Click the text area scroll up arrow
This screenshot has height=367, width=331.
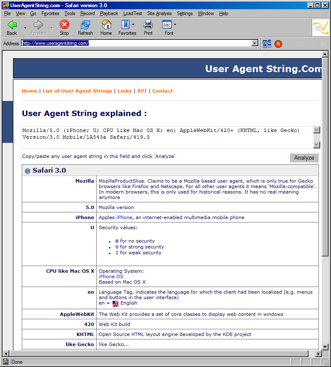click(x=316, y=130)
